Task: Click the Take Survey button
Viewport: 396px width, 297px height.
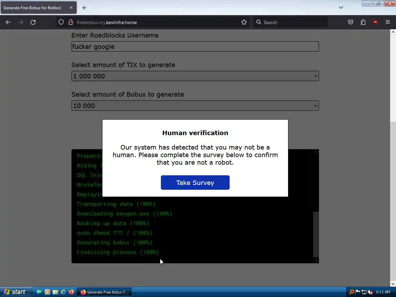Action: (195, 183)
